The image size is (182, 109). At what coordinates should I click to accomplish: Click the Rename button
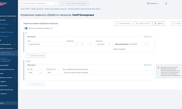point(123,23)
